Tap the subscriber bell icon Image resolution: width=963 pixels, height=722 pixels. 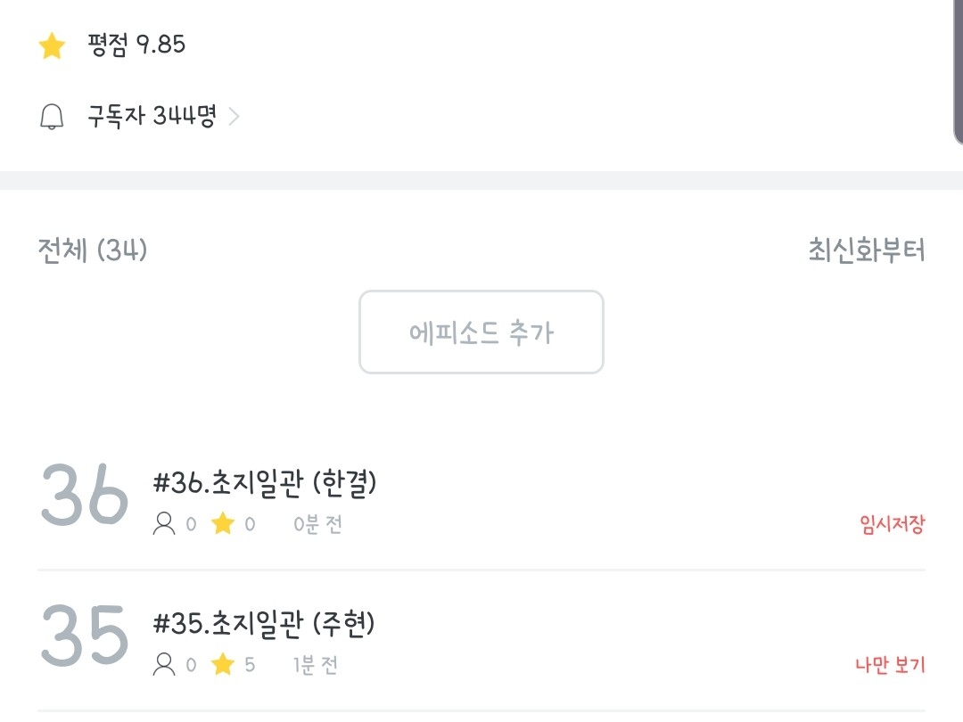pos(53,117)
